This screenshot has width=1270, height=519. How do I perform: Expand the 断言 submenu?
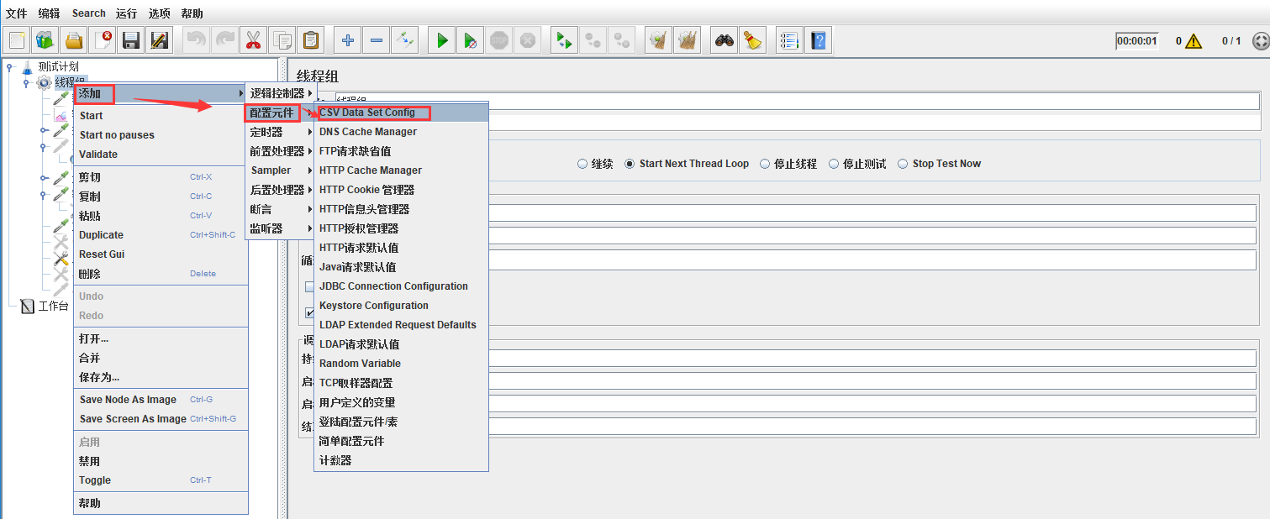coord(279,209)
